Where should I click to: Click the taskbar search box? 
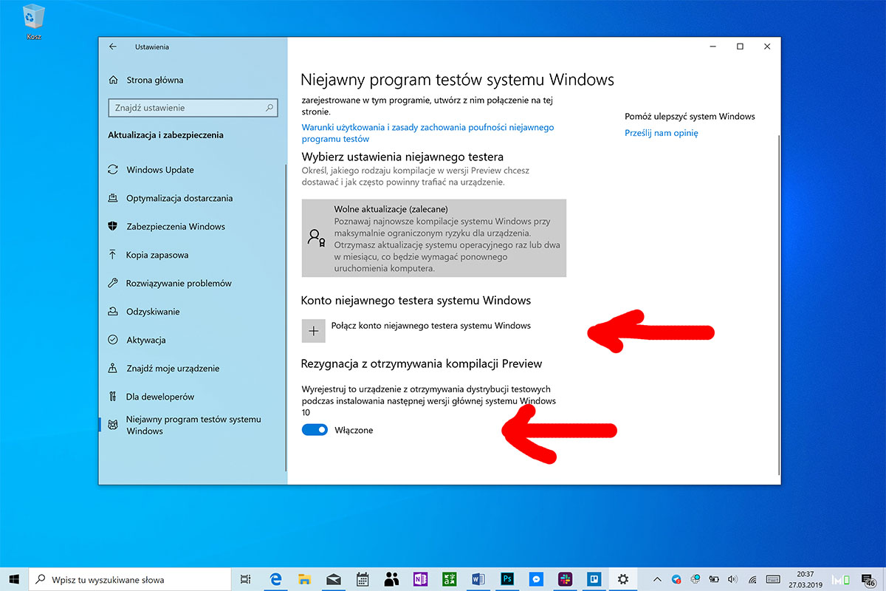pyautogui.click(x=130, y=580)
